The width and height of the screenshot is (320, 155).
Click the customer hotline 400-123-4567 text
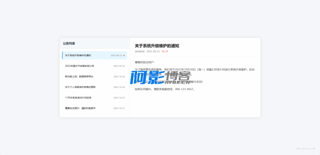185,89
